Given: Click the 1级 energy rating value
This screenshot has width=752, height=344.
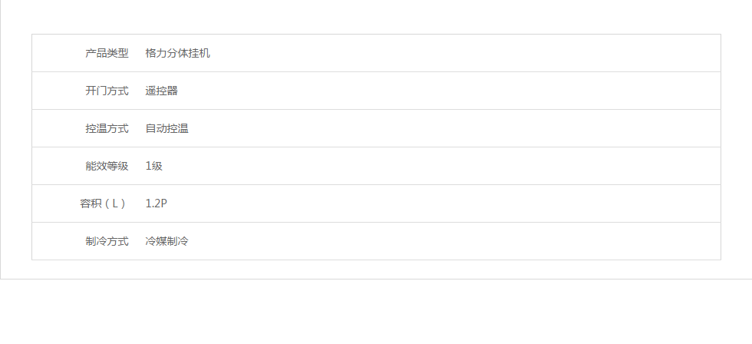Looking at the screenshot, I should [x=153, y=167].
